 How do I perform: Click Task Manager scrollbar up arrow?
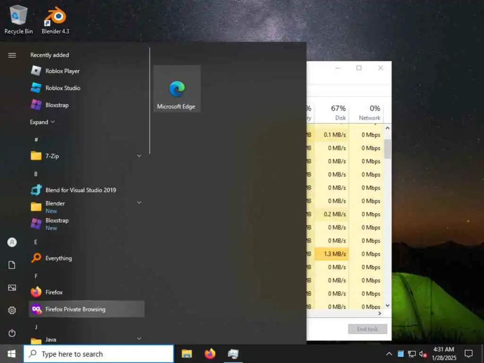pyautogui.click(x=388, y=128)
